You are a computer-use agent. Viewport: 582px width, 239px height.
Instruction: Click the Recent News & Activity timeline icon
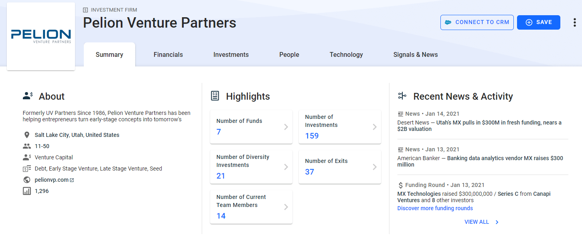tap(402, 96)
